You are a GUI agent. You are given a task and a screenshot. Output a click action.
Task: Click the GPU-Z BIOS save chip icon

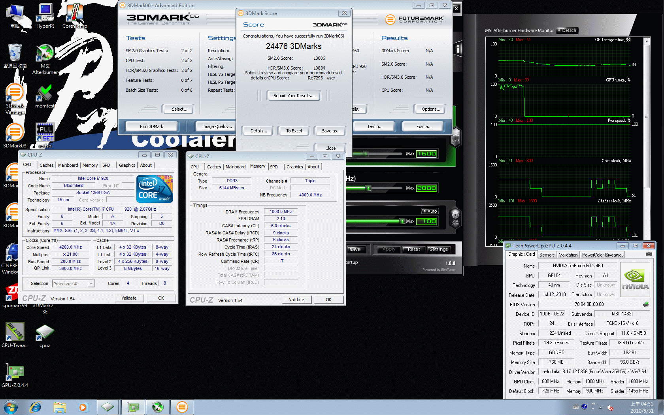coord(645,304)
